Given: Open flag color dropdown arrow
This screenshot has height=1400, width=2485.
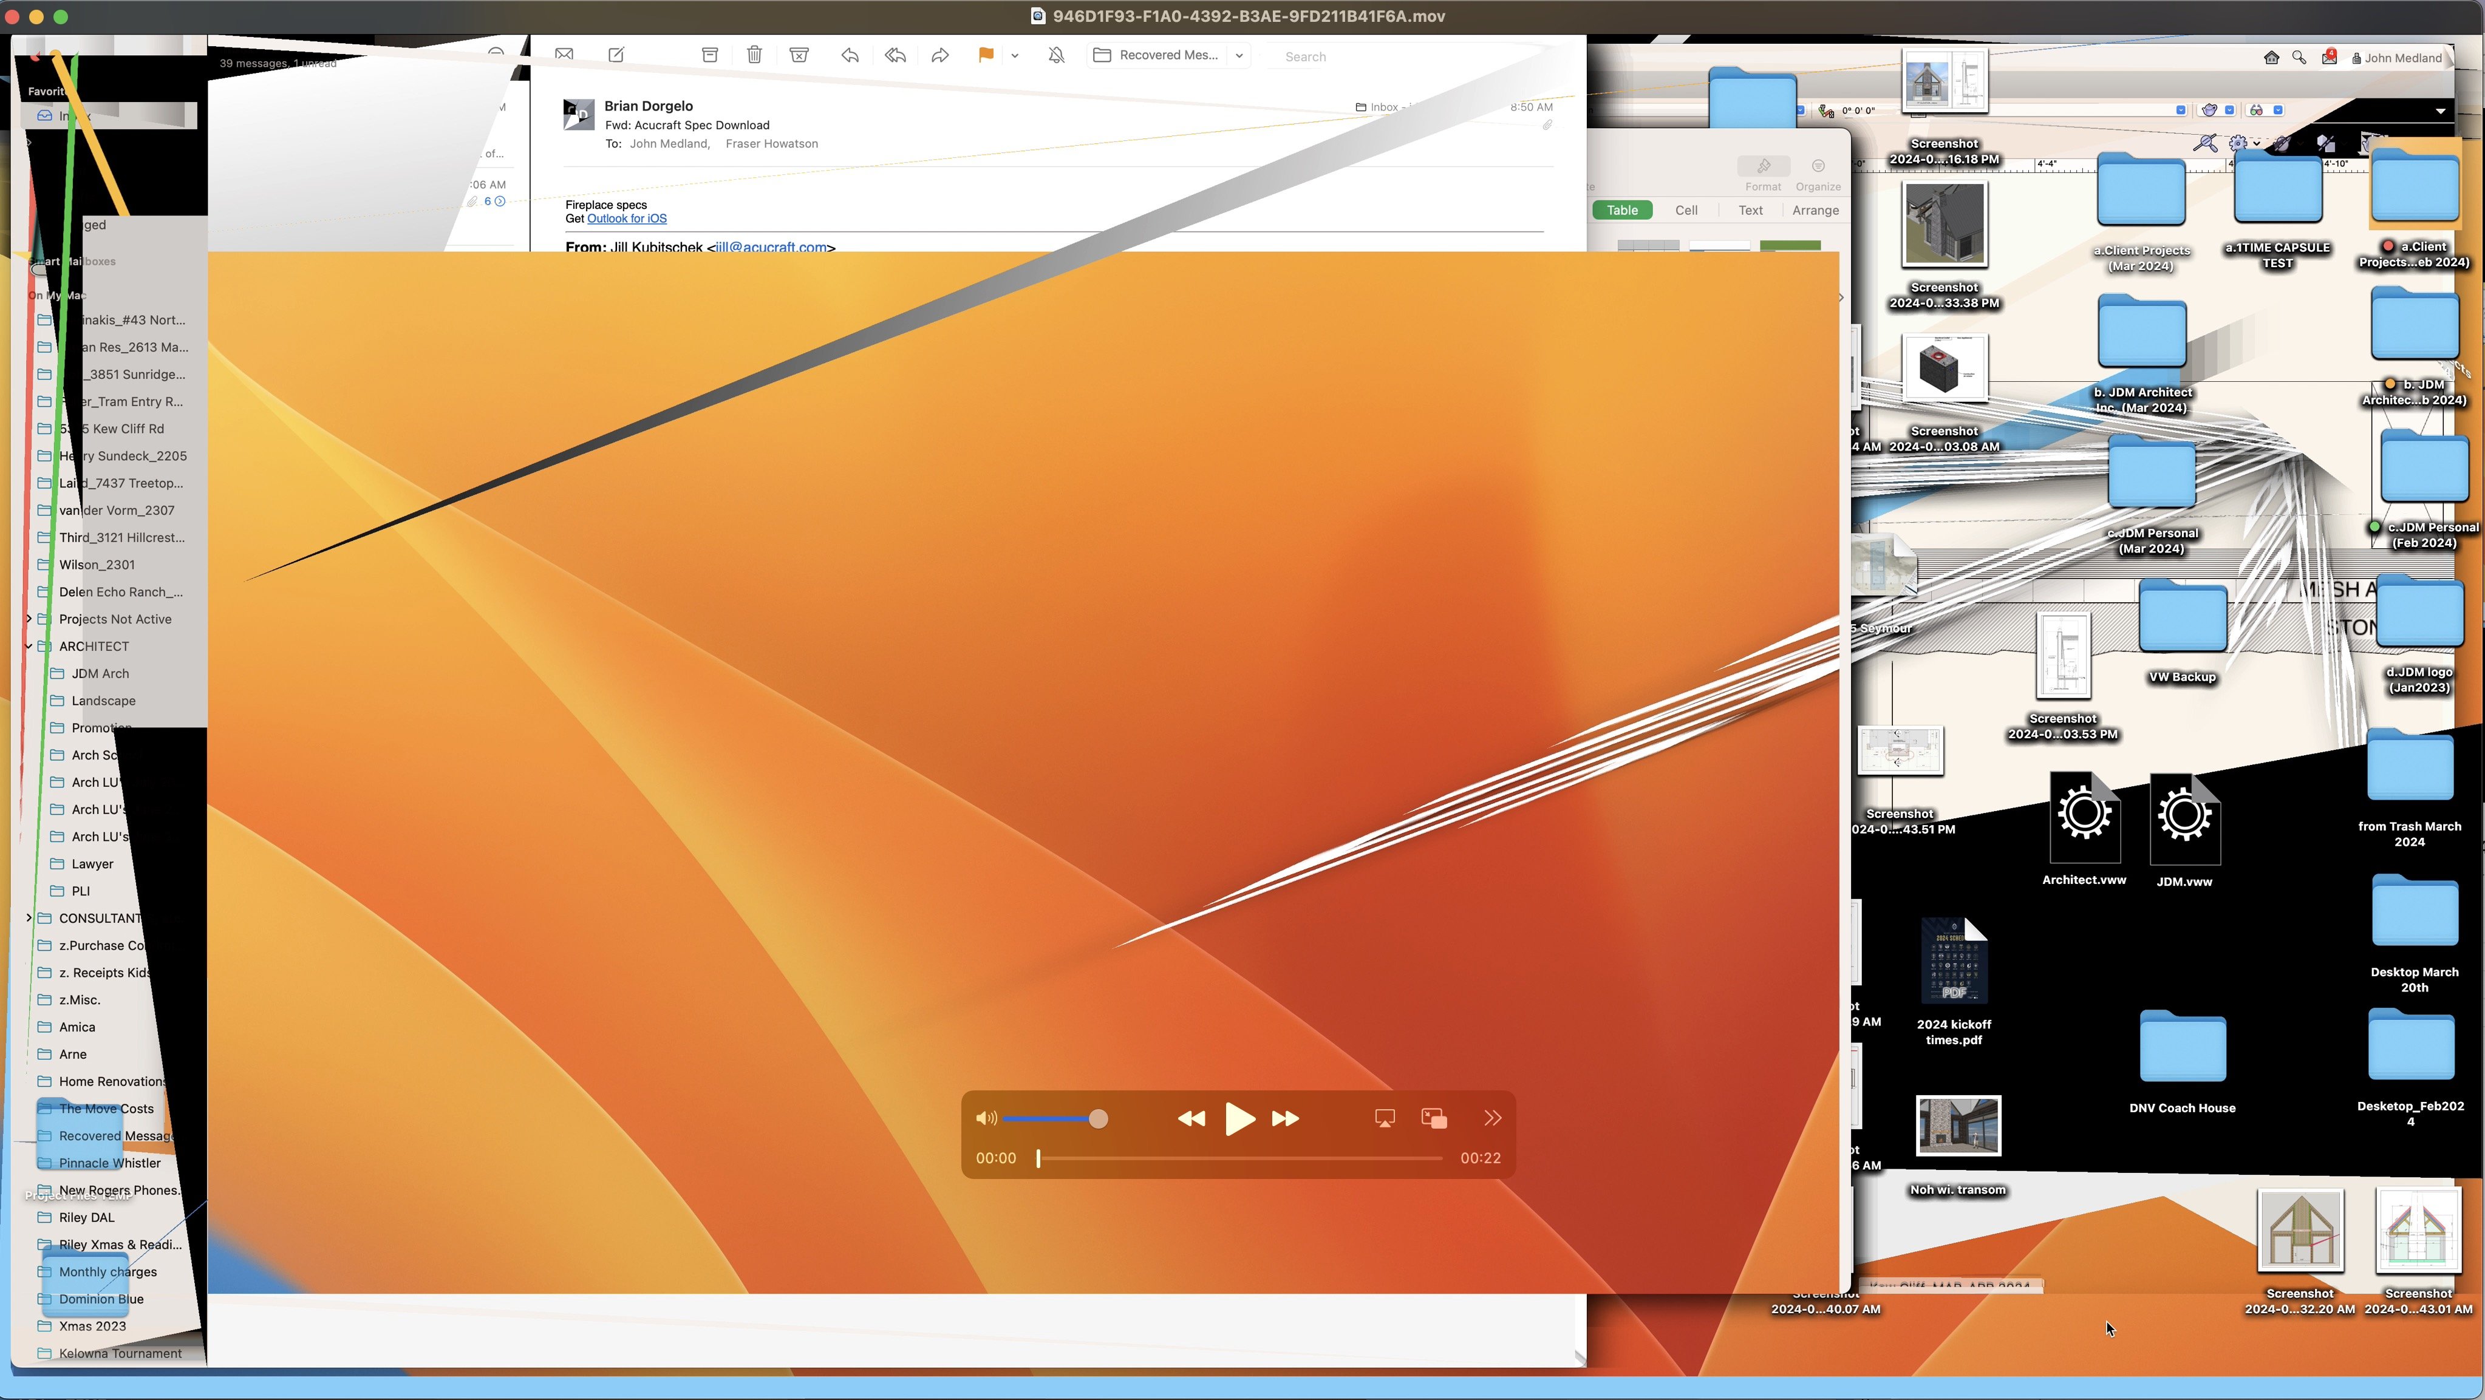Looking at the screenshot, I should pyautogui.click(x=1015, y=56).
